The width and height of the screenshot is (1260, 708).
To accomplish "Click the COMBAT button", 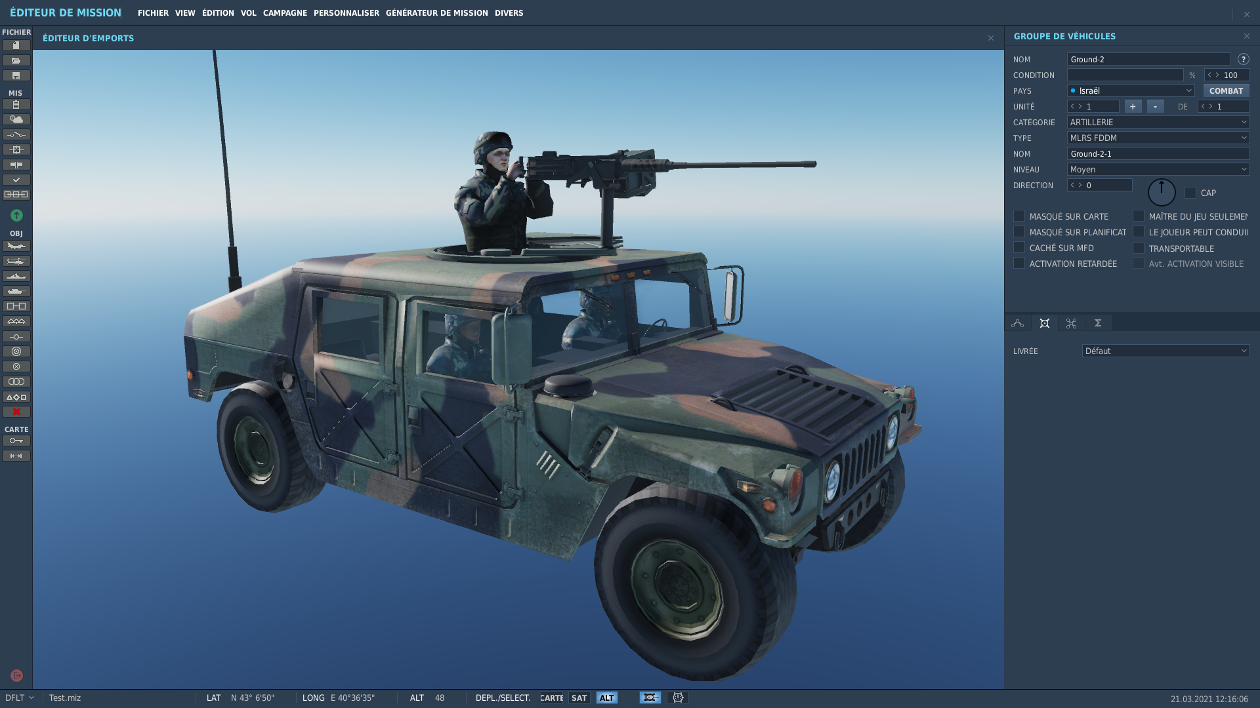I will click(1226, 90).
